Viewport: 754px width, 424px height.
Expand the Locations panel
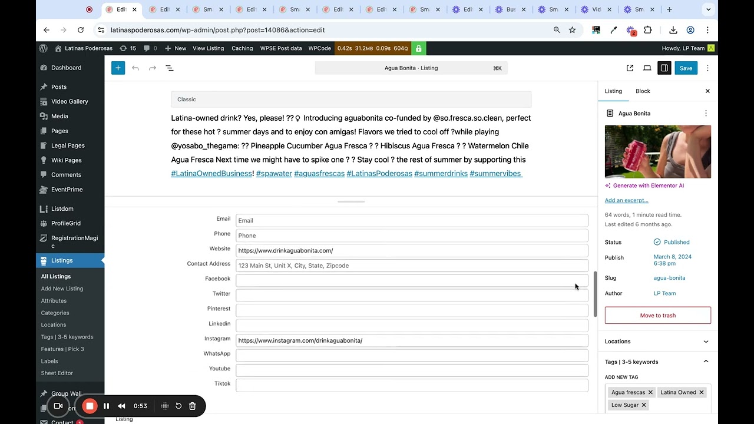click(657, 342)
